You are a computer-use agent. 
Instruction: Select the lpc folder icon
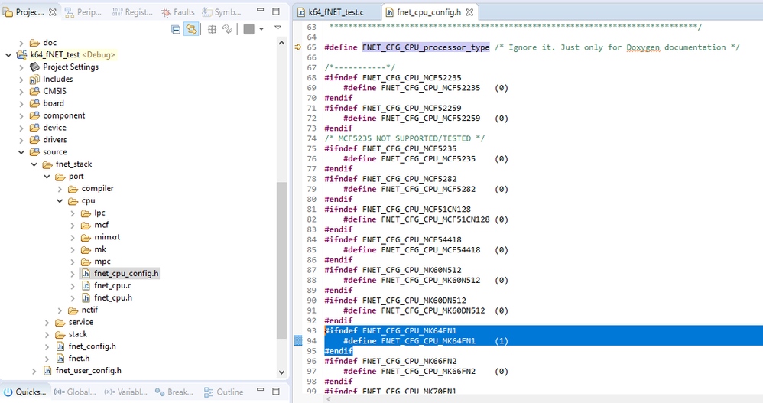point(86,213)
